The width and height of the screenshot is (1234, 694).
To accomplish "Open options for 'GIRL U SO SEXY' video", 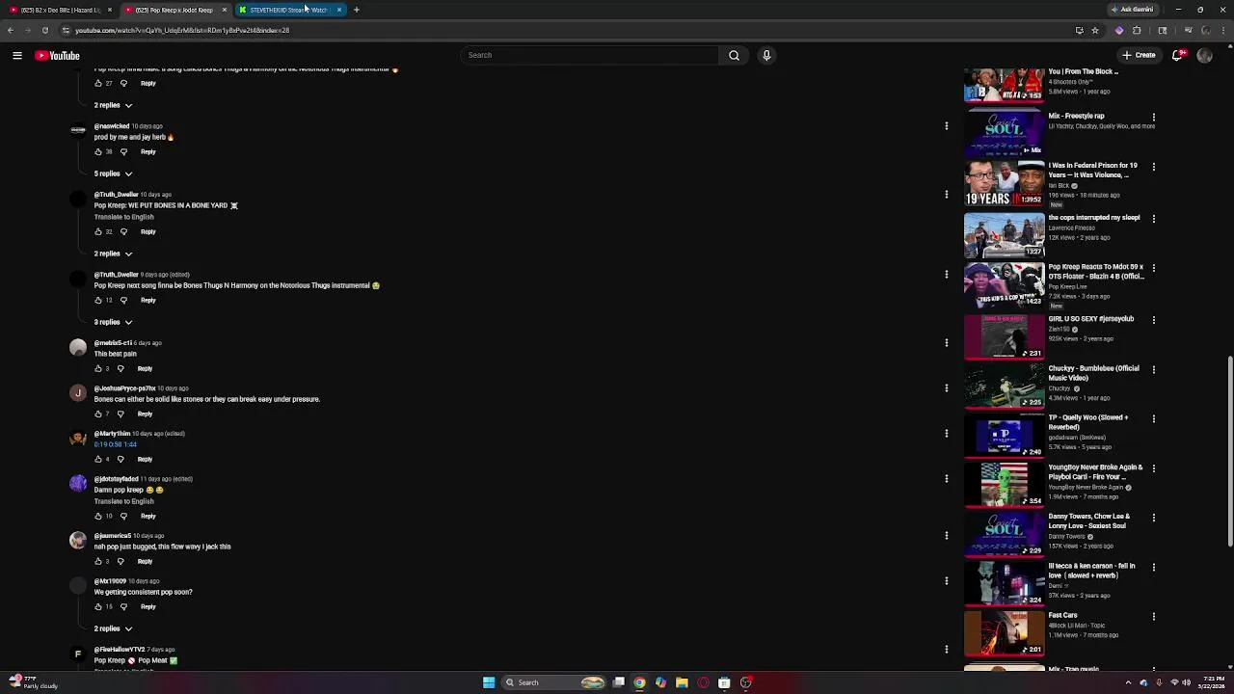I will click(x=1154, y=320).
